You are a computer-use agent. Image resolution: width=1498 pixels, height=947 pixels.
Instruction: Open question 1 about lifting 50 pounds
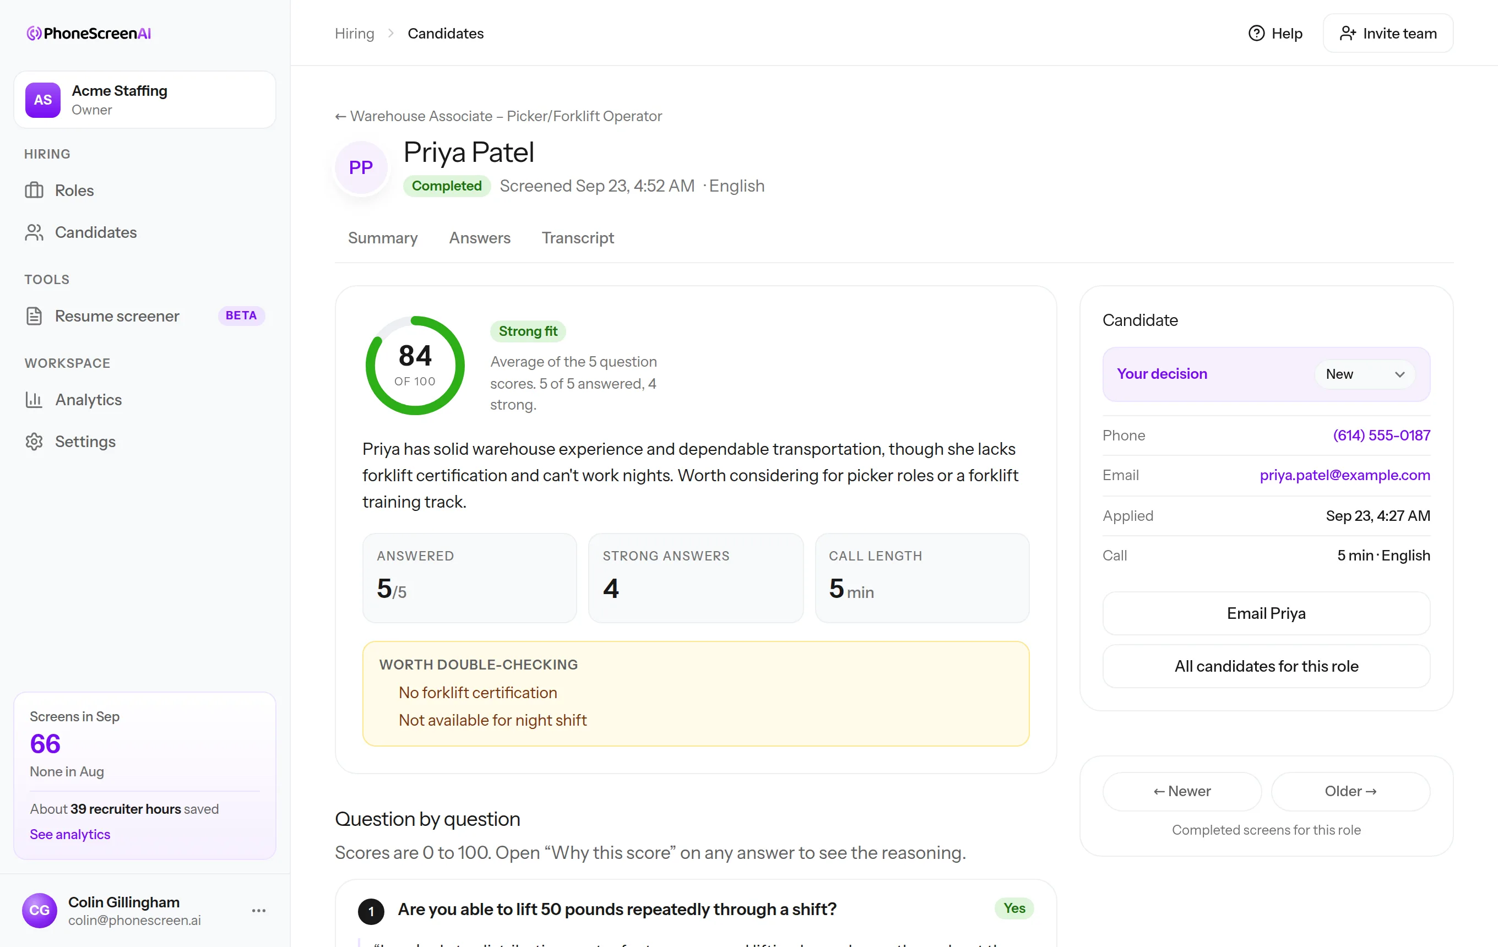click(617, 909)
